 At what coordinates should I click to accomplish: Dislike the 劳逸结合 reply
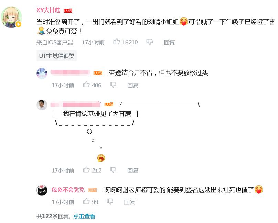pos(113,85)
